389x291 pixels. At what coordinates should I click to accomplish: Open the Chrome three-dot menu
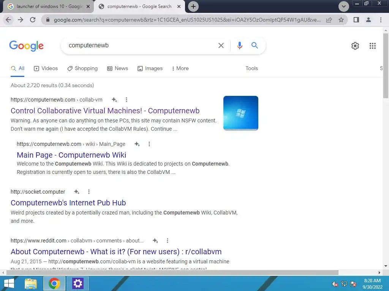point(381,20)
